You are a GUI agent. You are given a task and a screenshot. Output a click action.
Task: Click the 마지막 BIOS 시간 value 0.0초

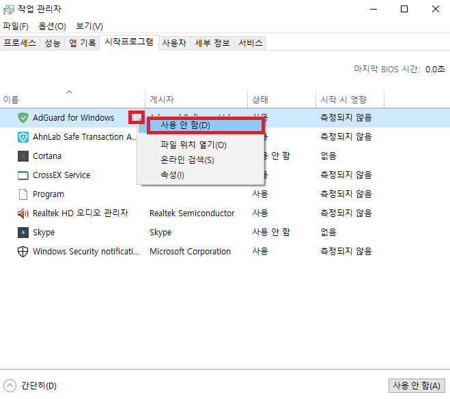(x=435, y=70)
